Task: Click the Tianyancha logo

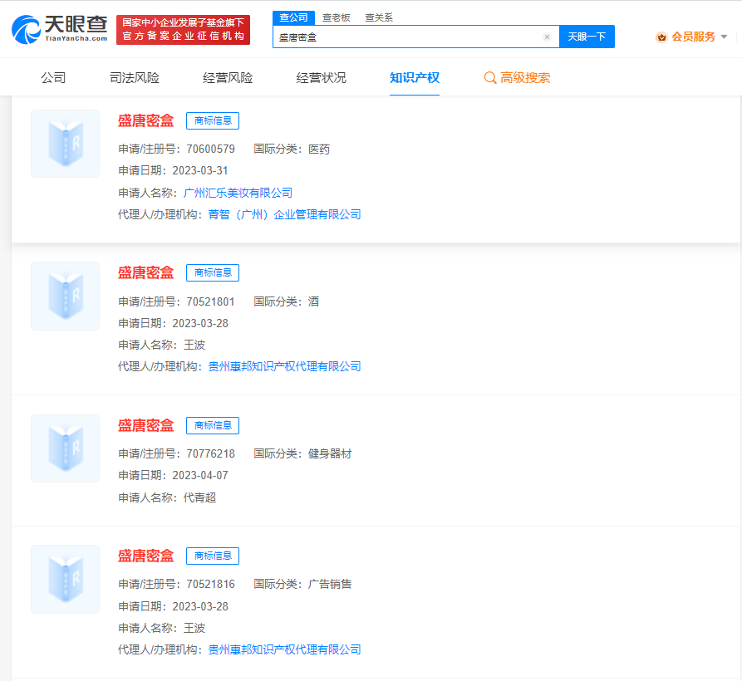Action: click(60, 29)
